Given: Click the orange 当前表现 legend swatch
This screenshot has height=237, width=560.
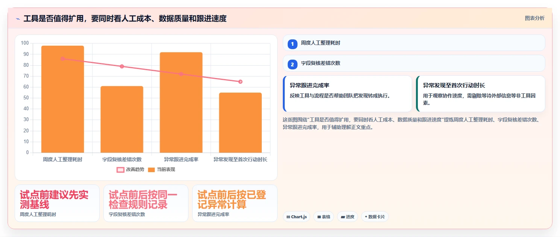Looking at the screenshot, I should 151,169.
